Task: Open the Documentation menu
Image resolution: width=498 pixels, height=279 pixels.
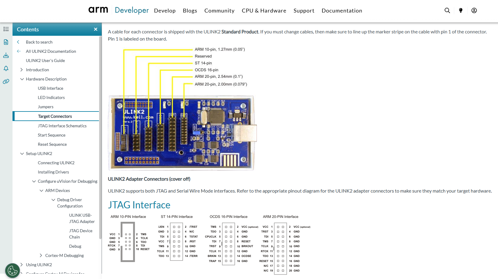Action: [x=342, y=11]
